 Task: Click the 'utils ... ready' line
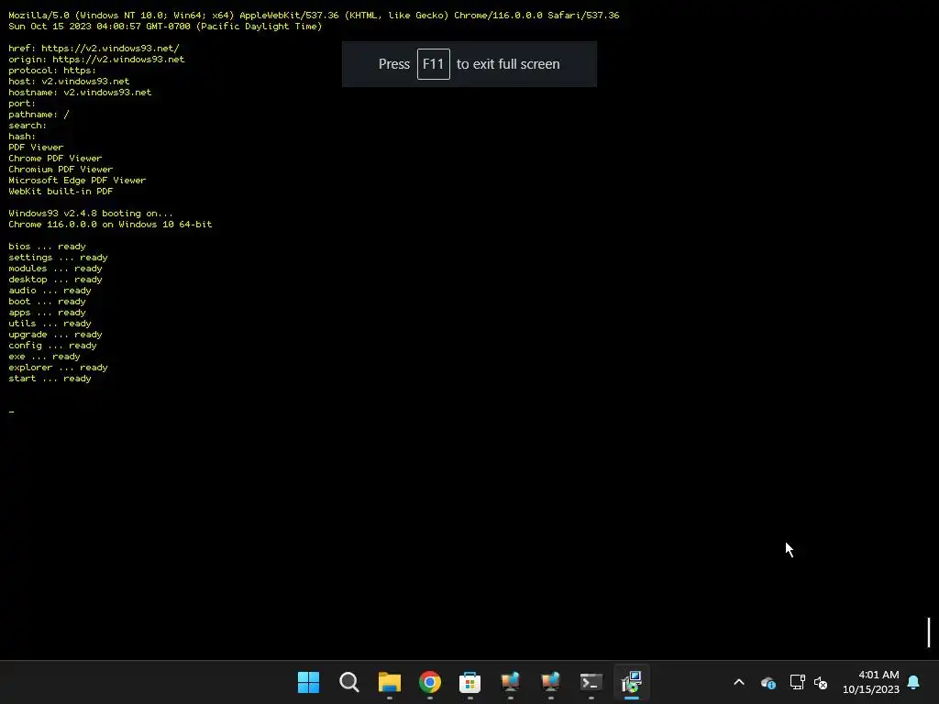pyautogui.click(x=50, y=324)
